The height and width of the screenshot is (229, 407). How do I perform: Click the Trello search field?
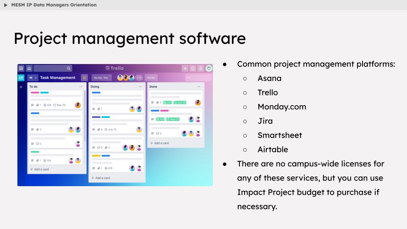tap(53, 68)
